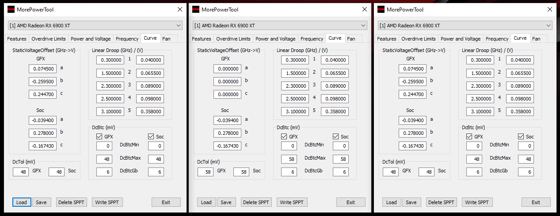Select Power and Voltage tab in left window
The width and height of the screenshot is (560, 216).
[x=91, y=39]
